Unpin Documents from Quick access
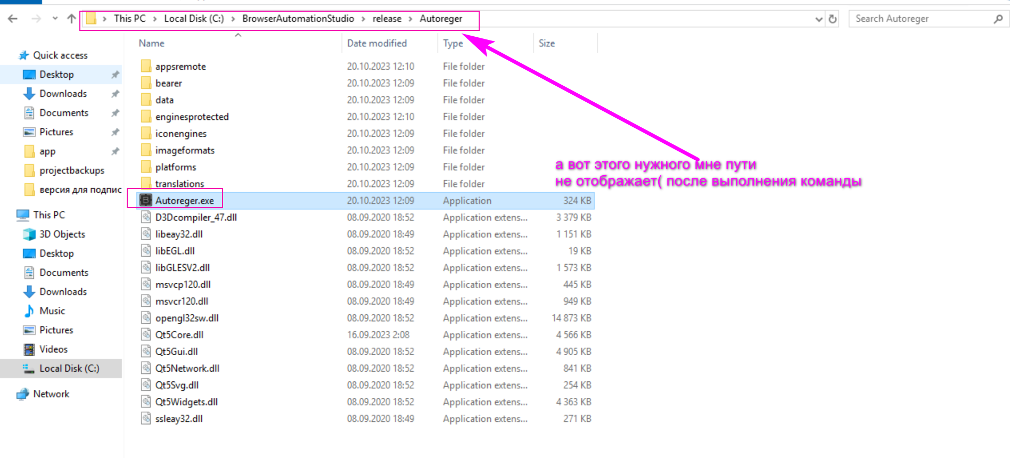The width and height of the screenshot is (1010, 458). tap(115, 113)
